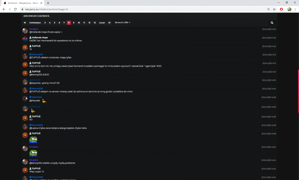Open archive page 9

tap(74, 23)
